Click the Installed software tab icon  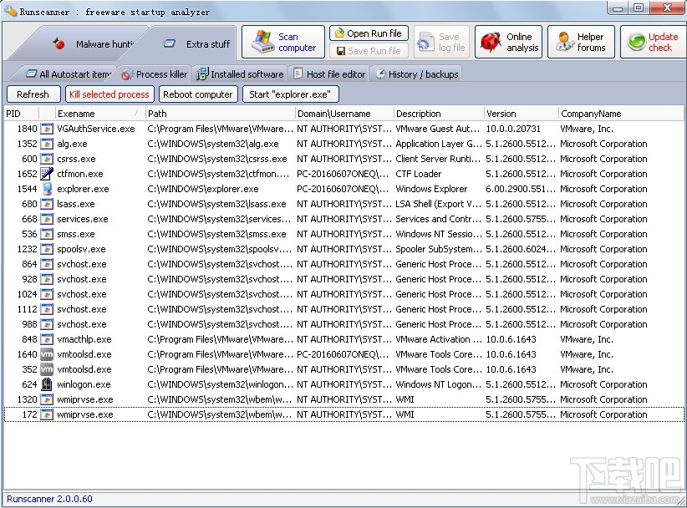202,74
